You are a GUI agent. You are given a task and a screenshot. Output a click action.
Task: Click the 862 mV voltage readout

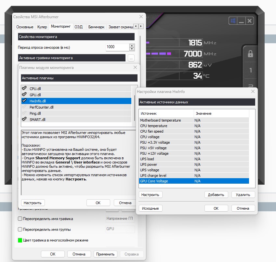[195, 65]
